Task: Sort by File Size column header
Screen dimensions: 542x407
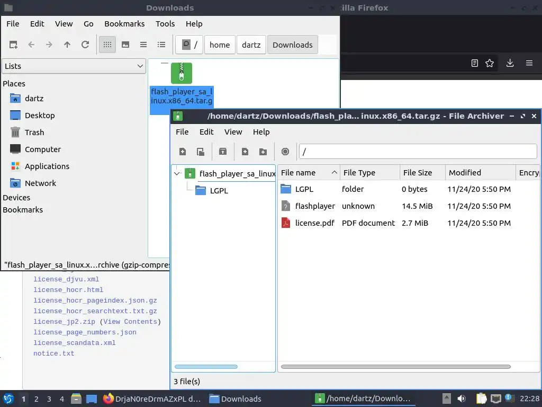Action: [423, 173]
